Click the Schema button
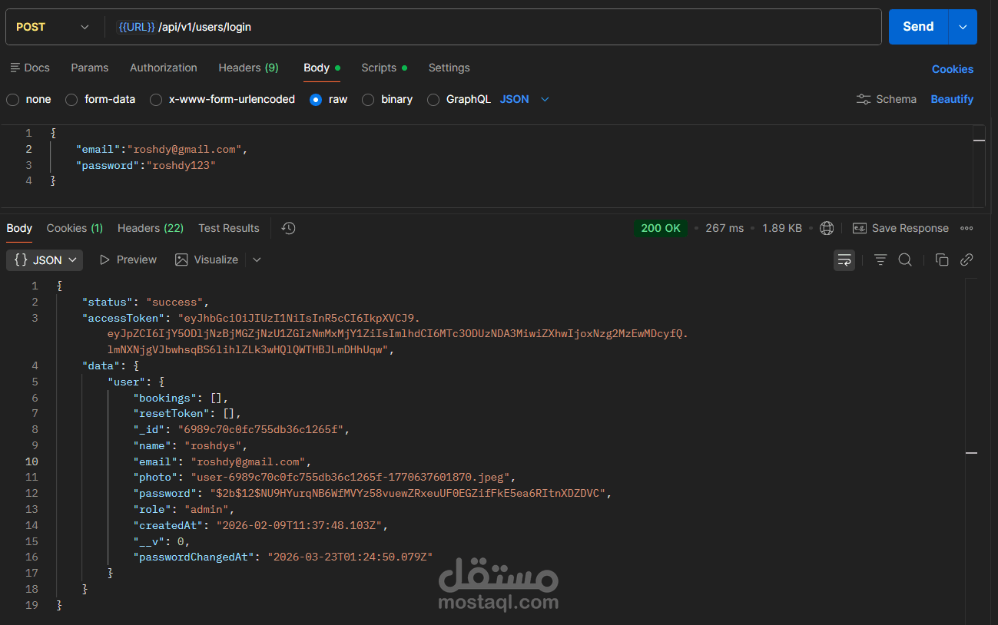Image resolution: width=998 pixels, height=625 pixels. [x=886, y=99]
